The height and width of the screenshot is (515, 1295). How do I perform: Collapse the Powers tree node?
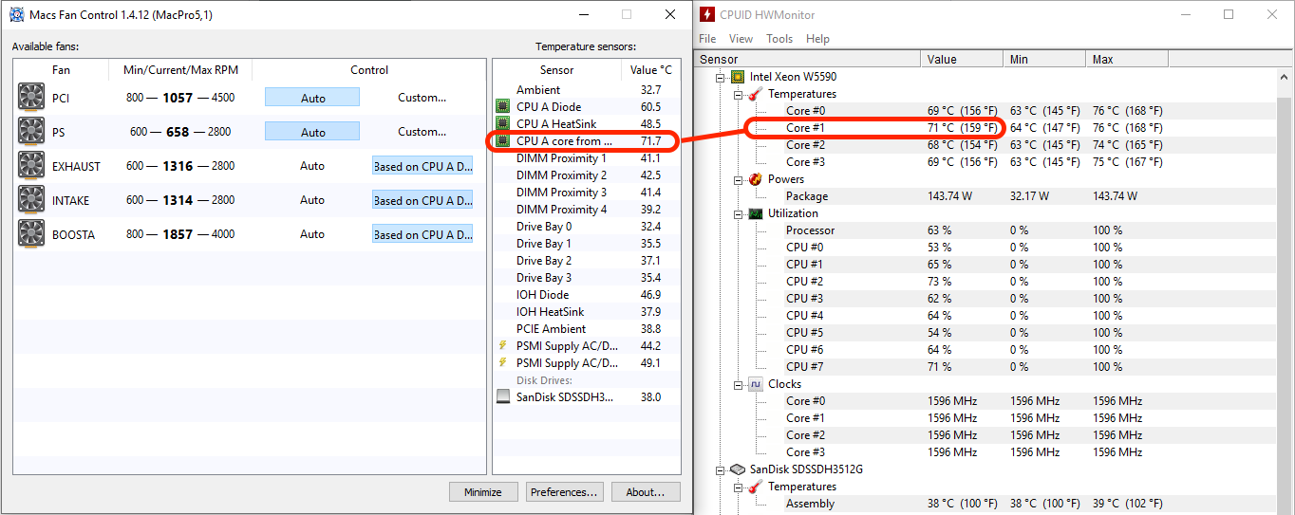[x=738, y=179]
